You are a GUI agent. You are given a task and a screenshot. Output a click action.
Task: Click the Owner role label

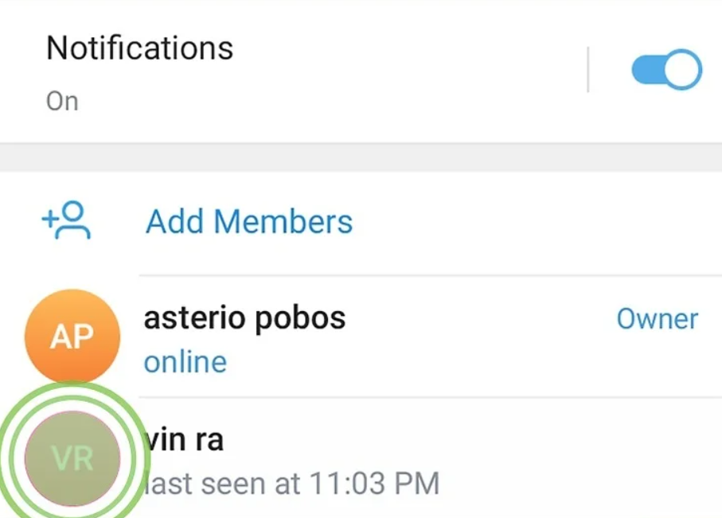tap(657, 319)
